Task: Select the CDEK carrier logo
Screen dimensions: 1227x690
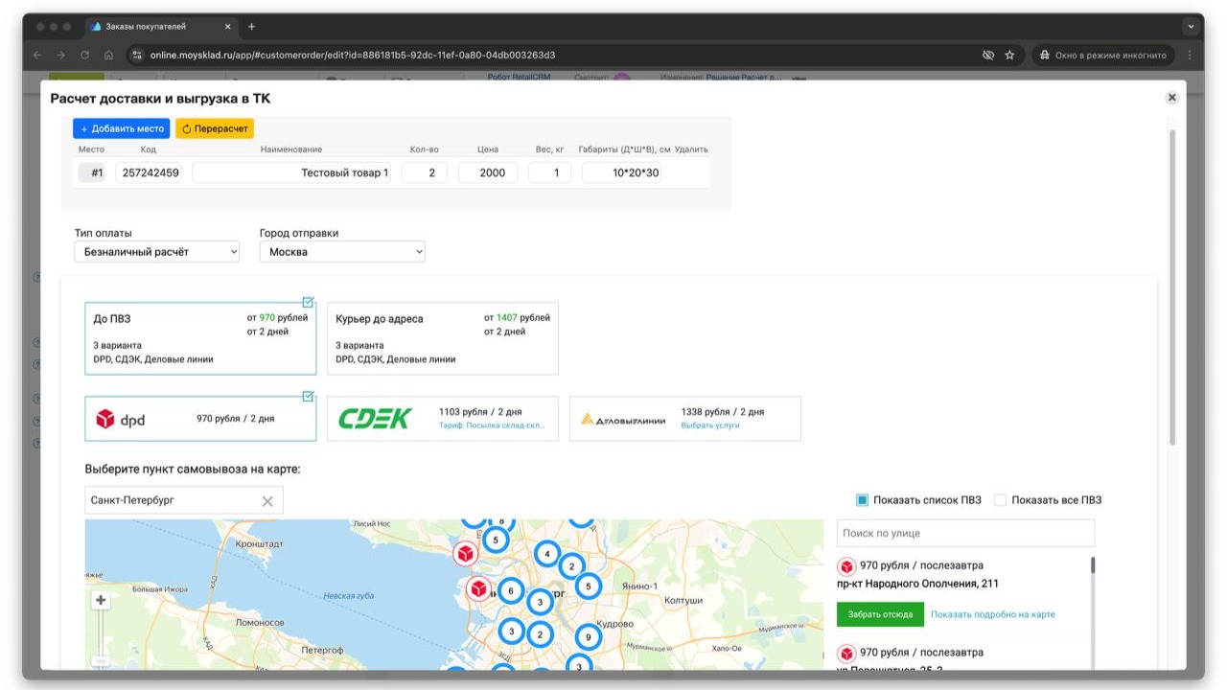Action: (375, 419)
